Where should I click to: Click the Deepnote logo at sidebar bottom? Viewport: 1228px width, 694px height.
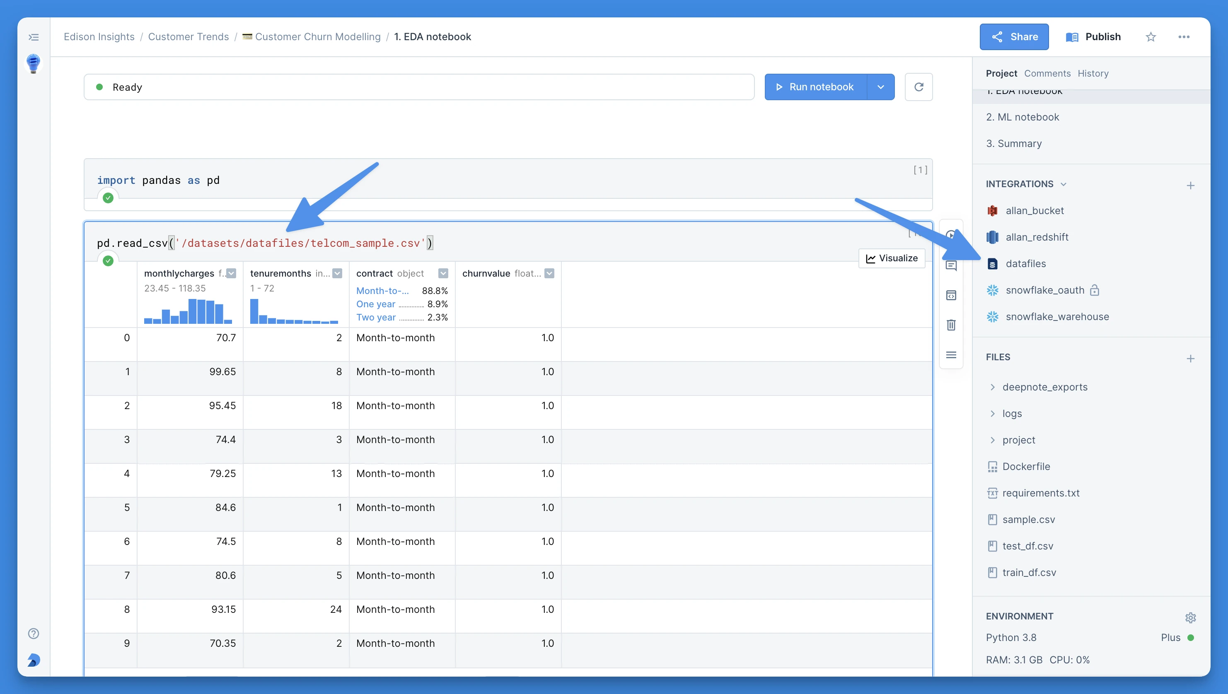(x=34, y=660)
